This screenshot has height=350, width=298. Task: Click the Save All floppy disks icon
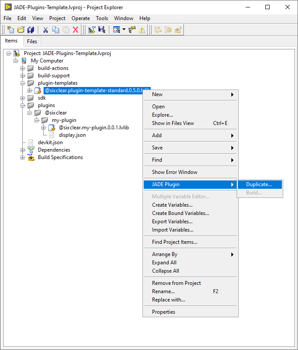coord(30,29)
